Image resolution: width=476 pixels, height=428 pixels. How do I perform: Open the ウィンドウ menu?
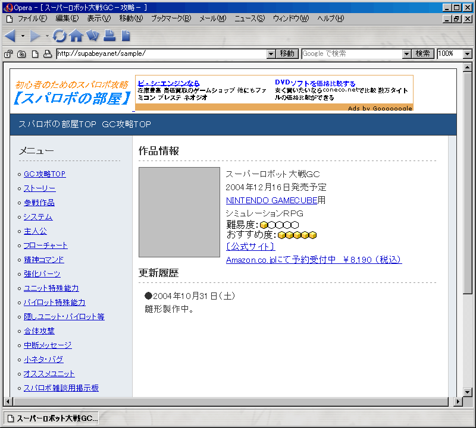tap(291, 18)
